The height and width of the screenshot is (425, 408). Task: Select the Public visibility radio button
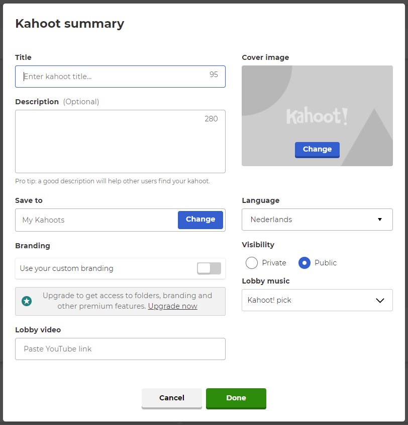304,263
